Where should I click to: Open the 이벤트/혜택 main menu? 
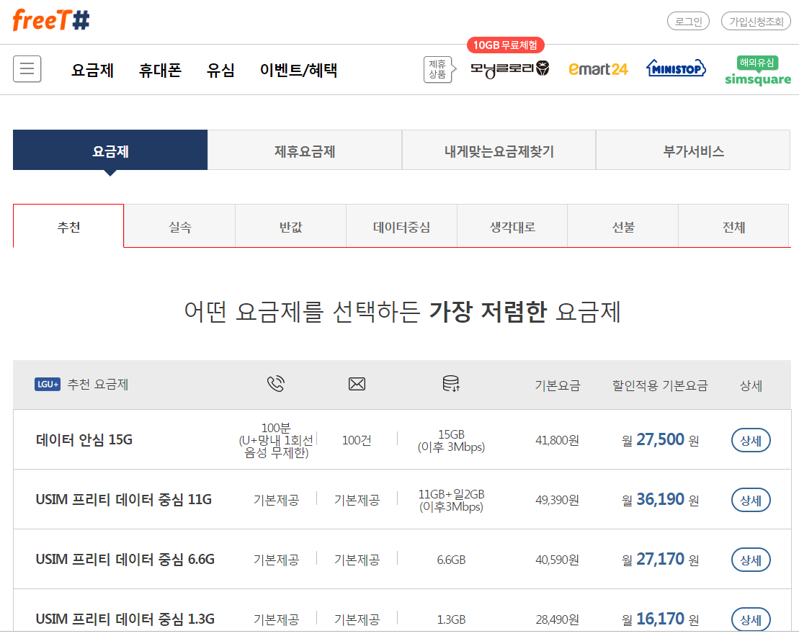point(298,70)
